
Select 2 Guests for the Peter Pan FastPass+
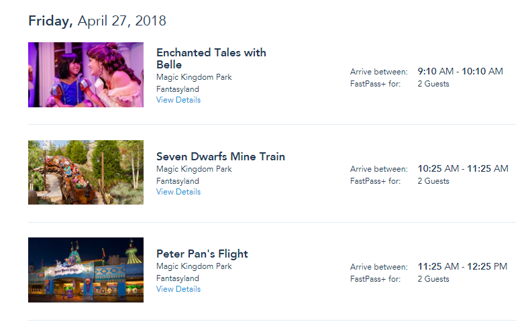tap(433, 279)
